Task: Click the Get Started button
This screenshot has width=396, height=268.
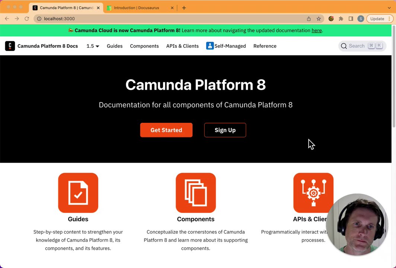Action: (166, 130)
